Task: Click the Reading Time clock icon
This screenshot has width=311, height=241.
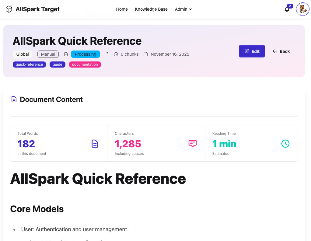Action: 285,144
